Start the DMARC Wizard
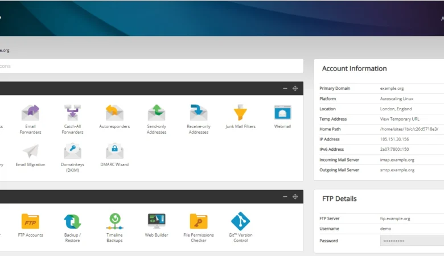 coord(114,152)
